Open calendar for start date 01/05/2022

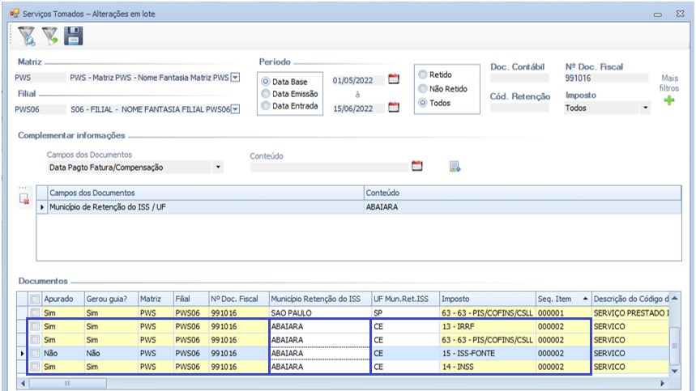[395, 79]
